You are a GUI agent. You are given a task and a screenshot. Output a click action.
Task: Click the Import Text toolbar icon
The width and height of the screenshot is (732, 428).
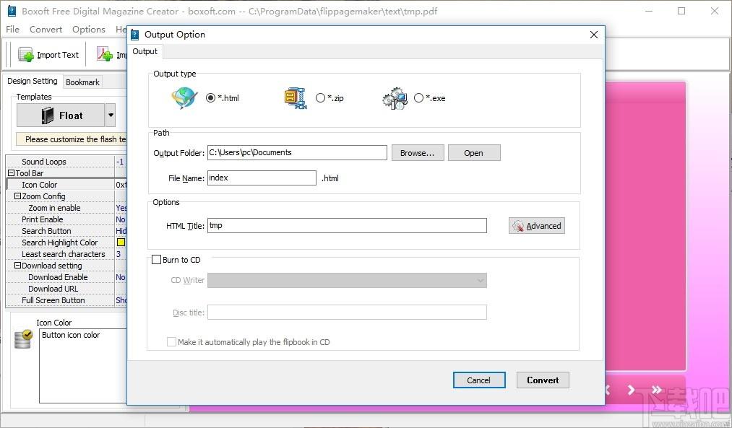click(x=26, y=55)
